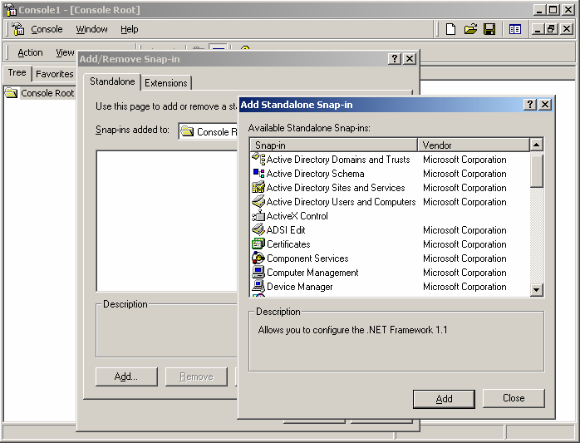This screenshot has height=443, width=580.
Task: Click the Remove button in Add/Remove Snap-in
Action: pos(196,377)
